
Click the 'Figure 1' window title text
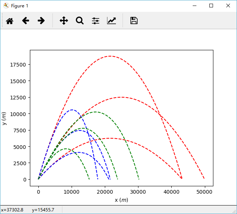tap(20, 6)
